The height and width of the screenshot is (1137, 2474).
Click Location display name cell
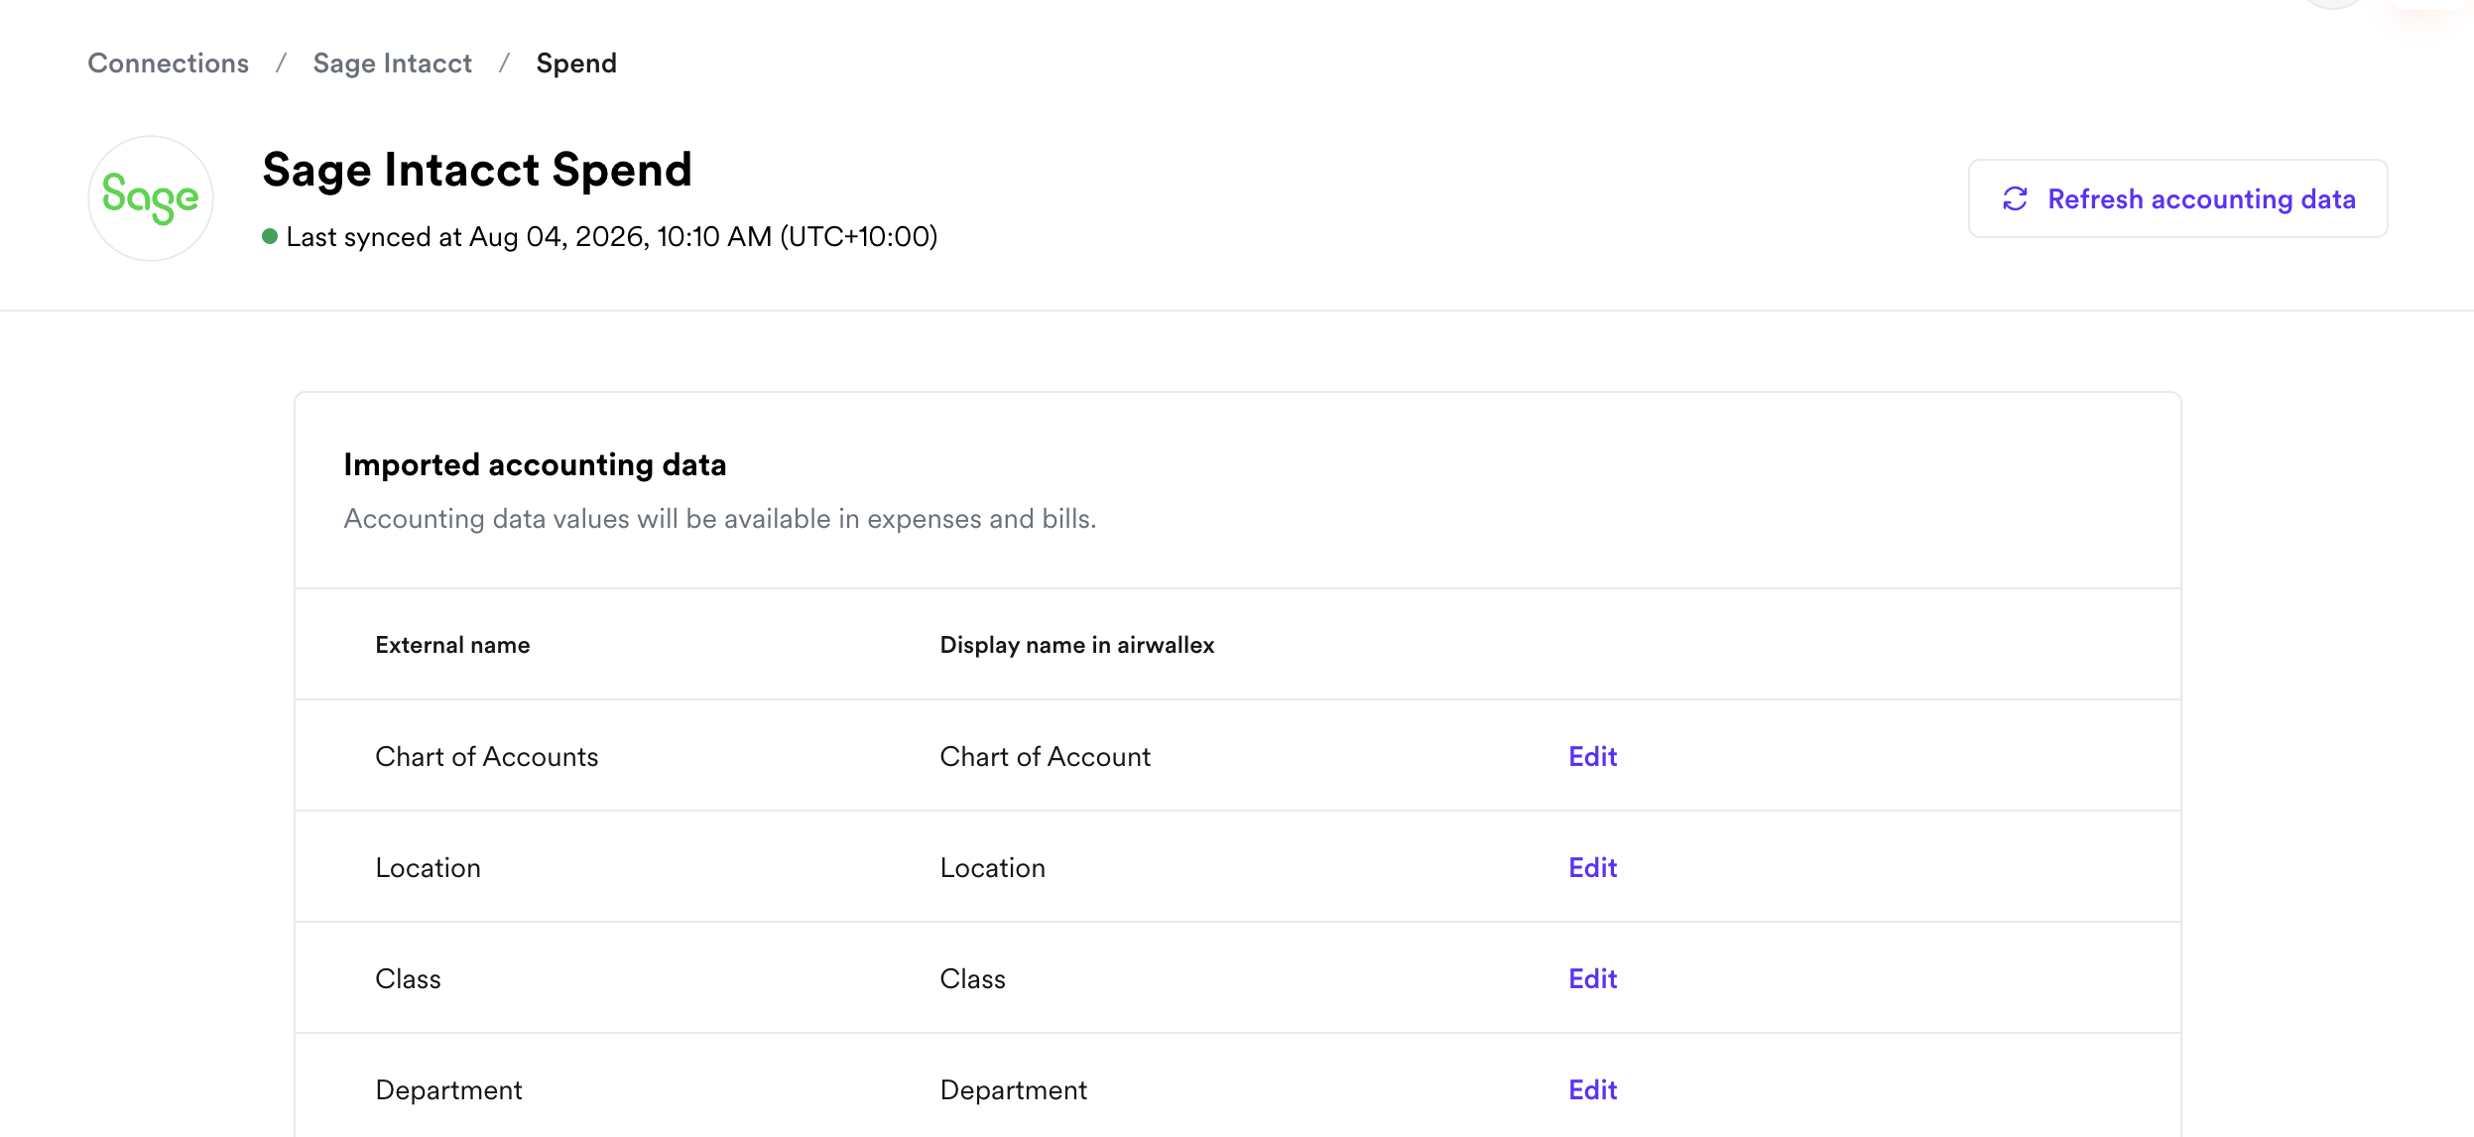click(993, 867)
